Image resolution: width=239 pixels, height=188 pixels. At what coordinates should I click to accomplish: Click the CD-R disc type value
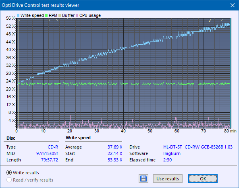pyautogui.click(x=53, y=147)
